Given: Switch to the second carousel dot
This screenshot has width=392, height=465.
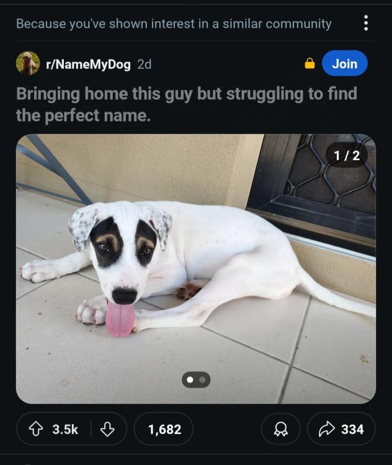Looking at the screenshot, I should (202, 379).
